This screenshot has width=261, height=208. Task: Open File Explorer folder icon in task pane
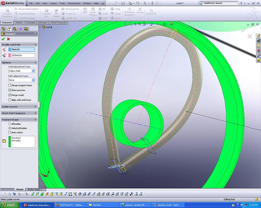click(x=258, y=45)
